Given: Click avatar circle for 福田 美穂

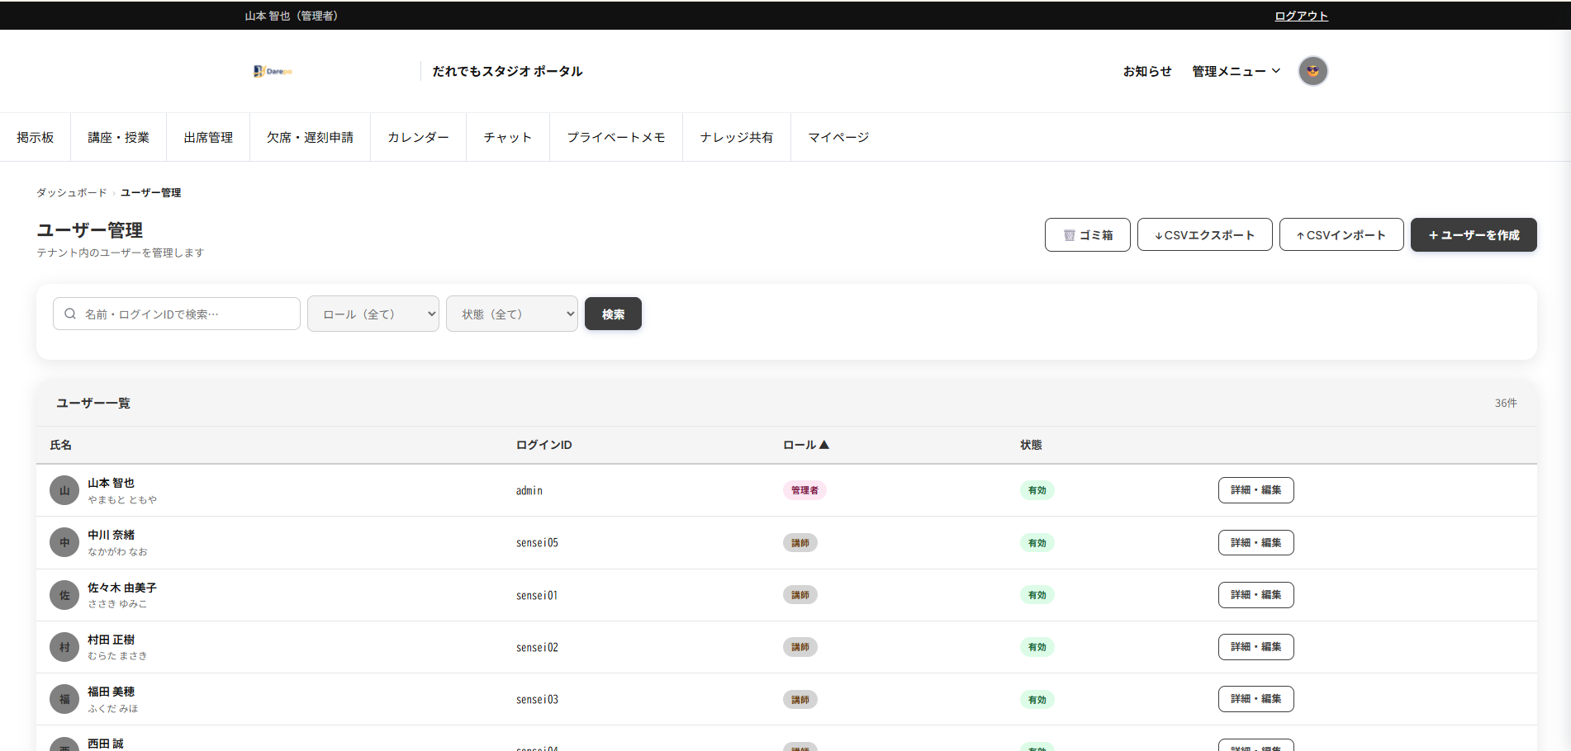Looking at the screenshot, I should pyautogui.click(x=64, y=699).
